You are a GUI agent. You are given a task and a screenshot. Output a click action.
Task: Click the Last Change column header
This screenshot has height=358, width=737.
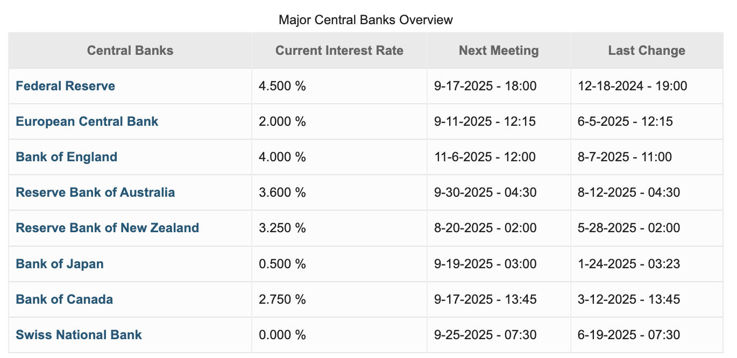pyautogui.click(x=647, y=51)
